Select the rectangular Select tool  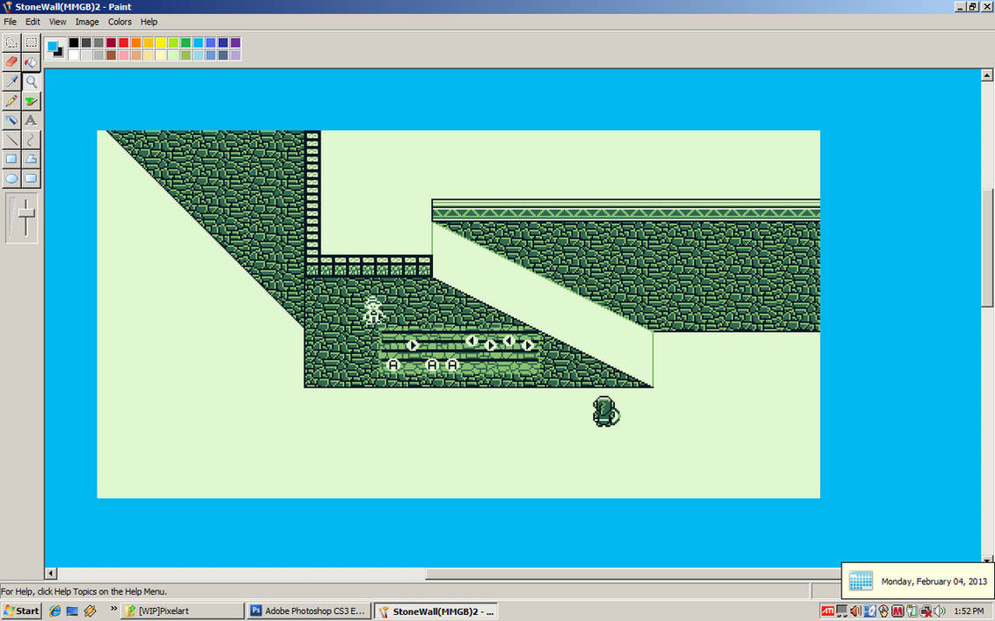(31, 43)
